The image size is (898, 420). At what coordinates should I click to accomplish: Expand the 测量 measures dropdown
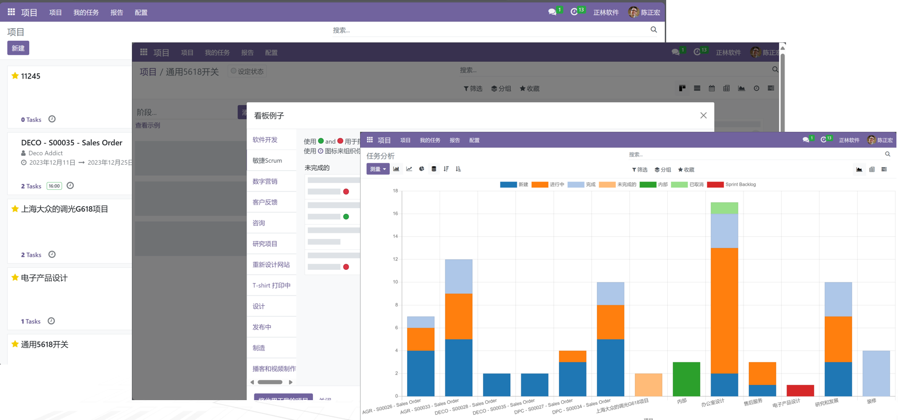378,169
